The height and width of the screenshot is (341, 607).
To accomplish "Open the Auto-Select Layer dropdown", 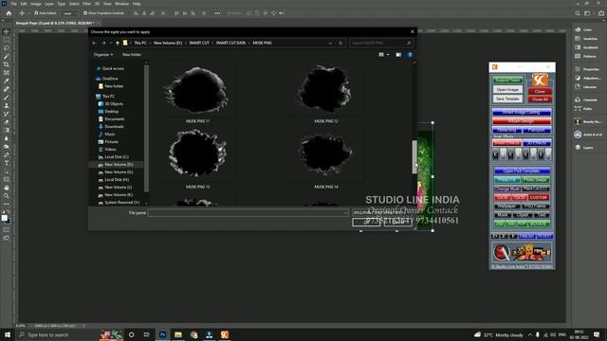I will pyautogui.click(x=69, y=13).
